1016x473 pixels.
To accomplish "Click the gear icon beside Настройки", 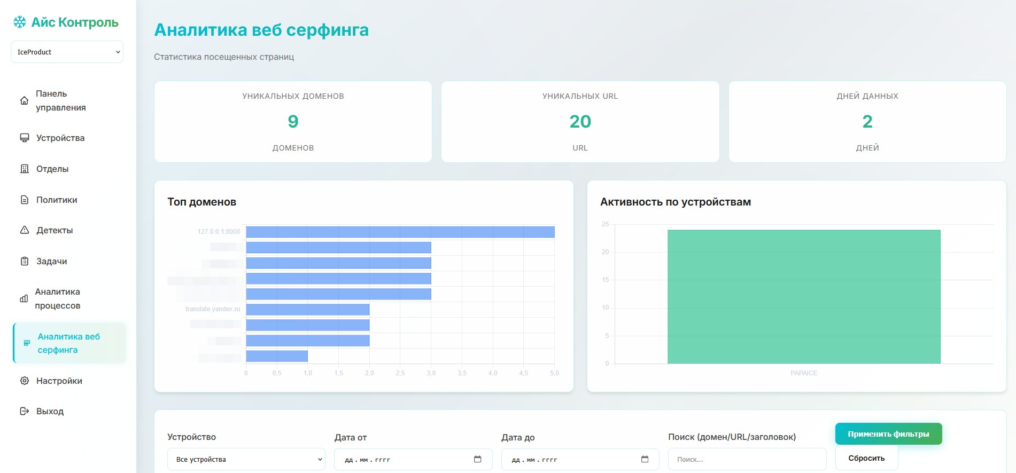I will 25,381.
